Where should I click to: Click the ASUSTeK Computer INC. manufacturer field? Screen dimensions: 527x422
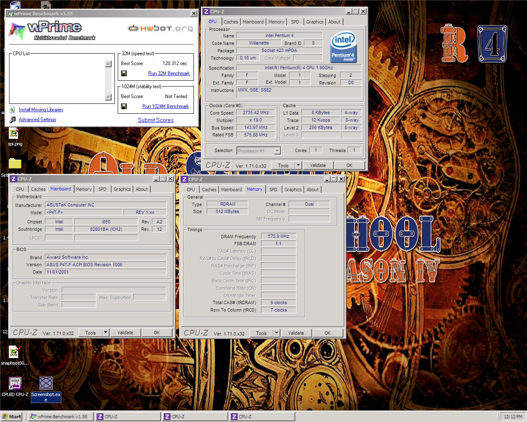pyautogui.click(x=106, y=205)
